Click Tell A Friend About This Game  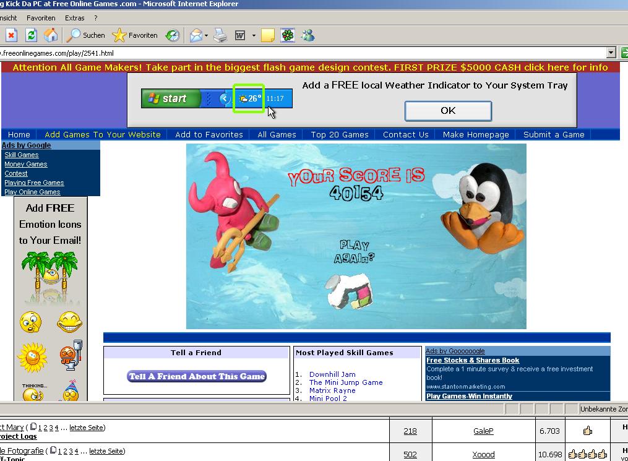[x=197, y=376]
